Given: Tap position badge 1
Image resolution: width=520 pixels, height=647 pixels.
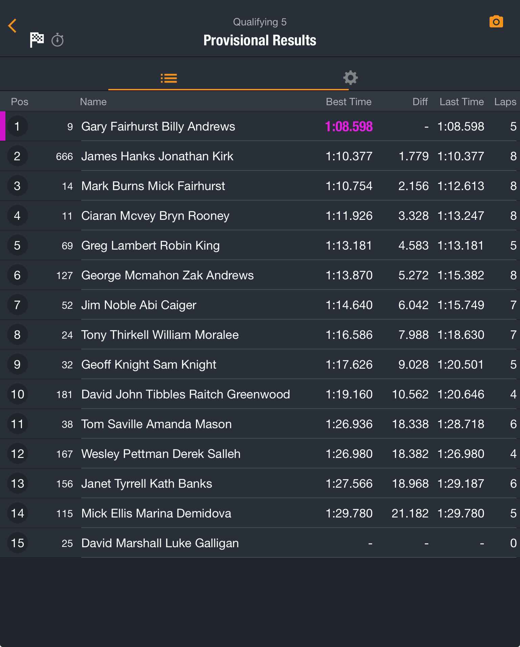Looking at the screenshot, I should pyautogui.click(x=17, y=126).
